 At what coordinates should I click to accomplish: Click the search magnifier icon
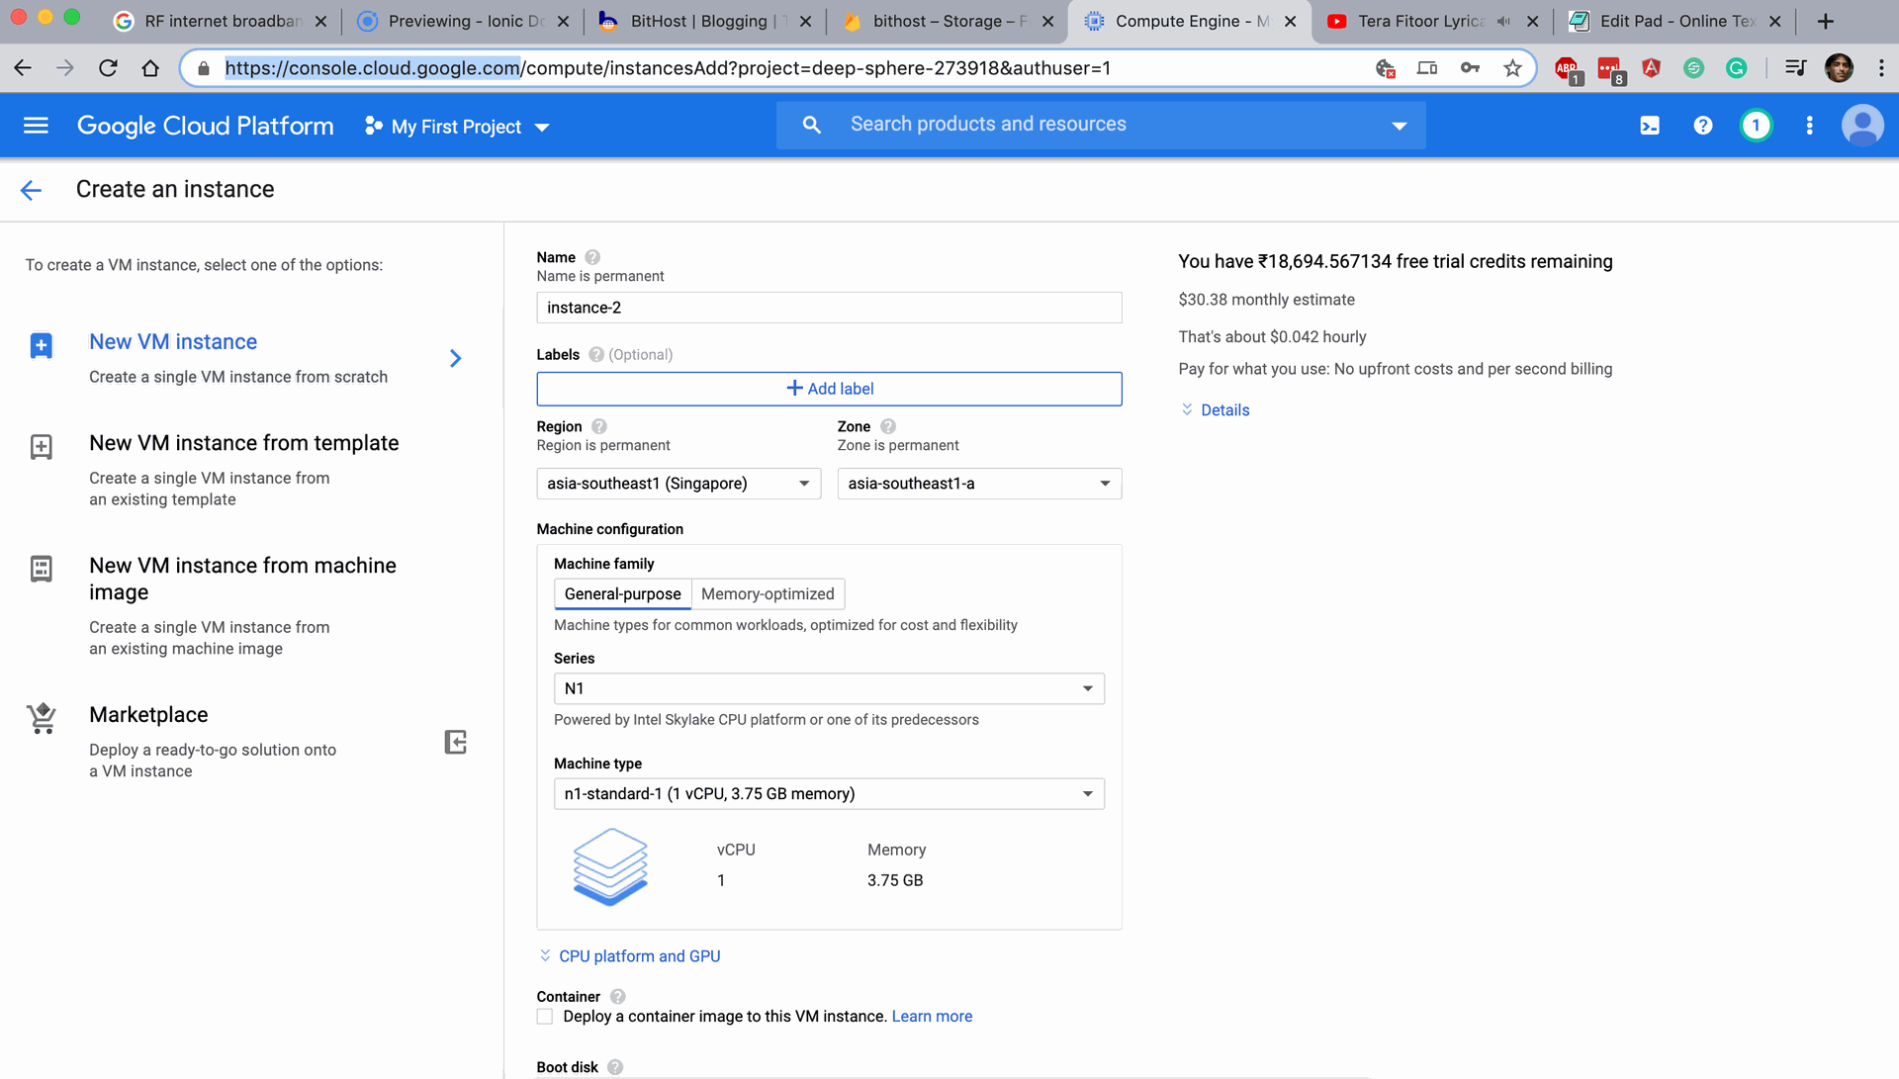pos(811,125)
